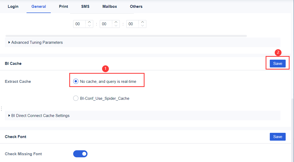Switch to the Mailbox tab
Screen dimensions: 294x162
coord(109,6)
